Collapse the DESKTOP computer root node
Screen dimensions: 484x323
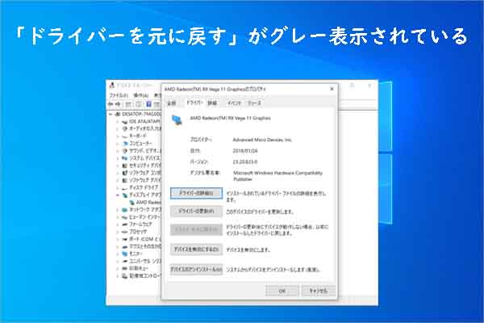pyautogui.click(x=111, y=114)
